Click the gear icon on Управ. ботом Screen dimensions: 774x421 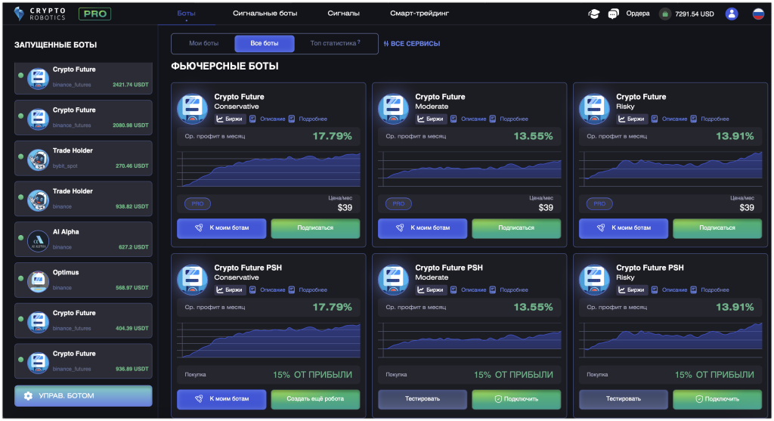[28, 396]
